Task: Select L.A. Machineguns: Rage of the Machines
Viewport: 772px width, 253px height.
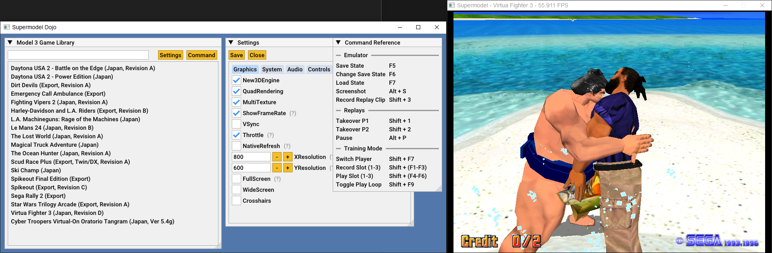Action: [x=75, y=119]
